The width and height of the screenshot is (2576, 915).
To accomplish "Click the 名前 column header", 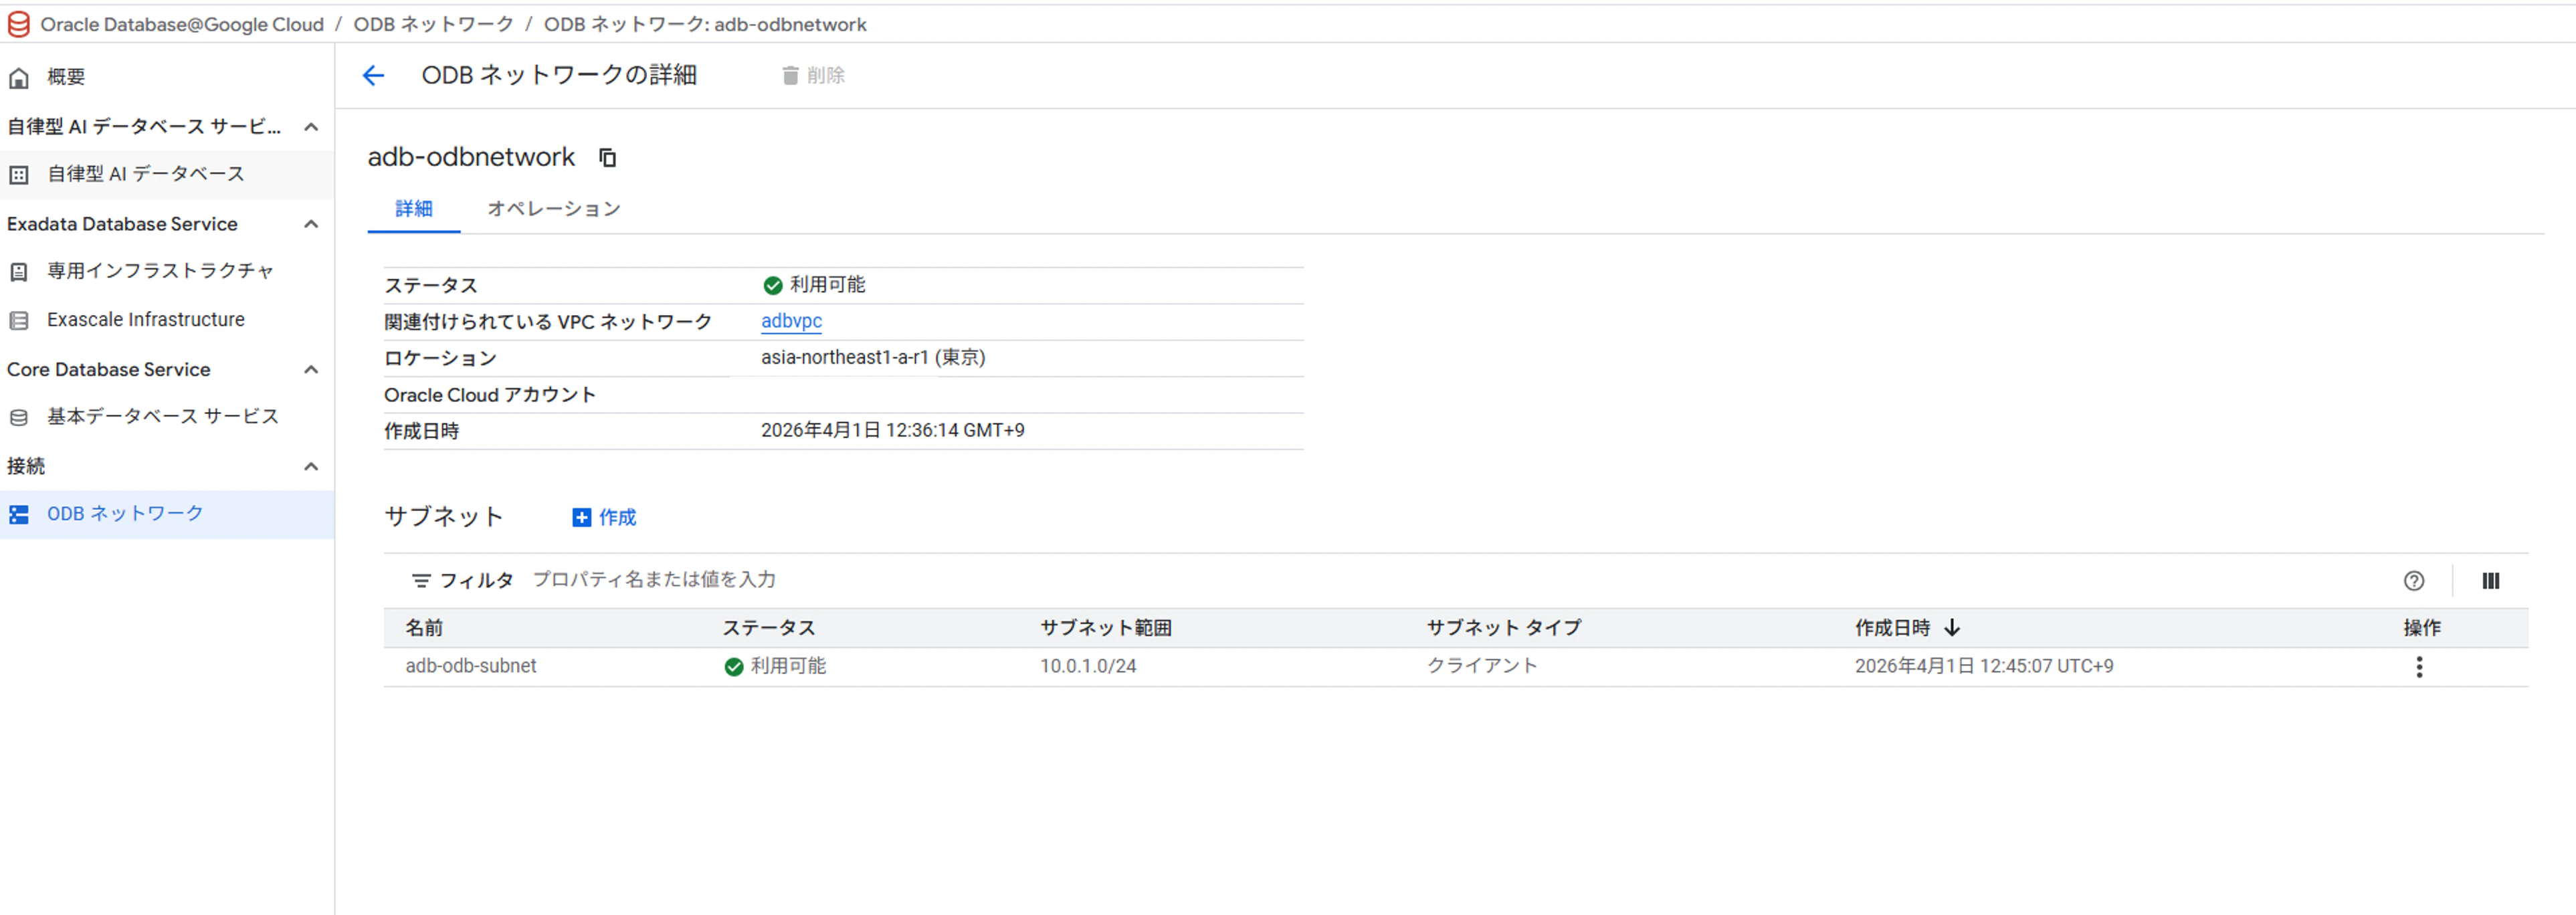I will click(x=424, y=628).
